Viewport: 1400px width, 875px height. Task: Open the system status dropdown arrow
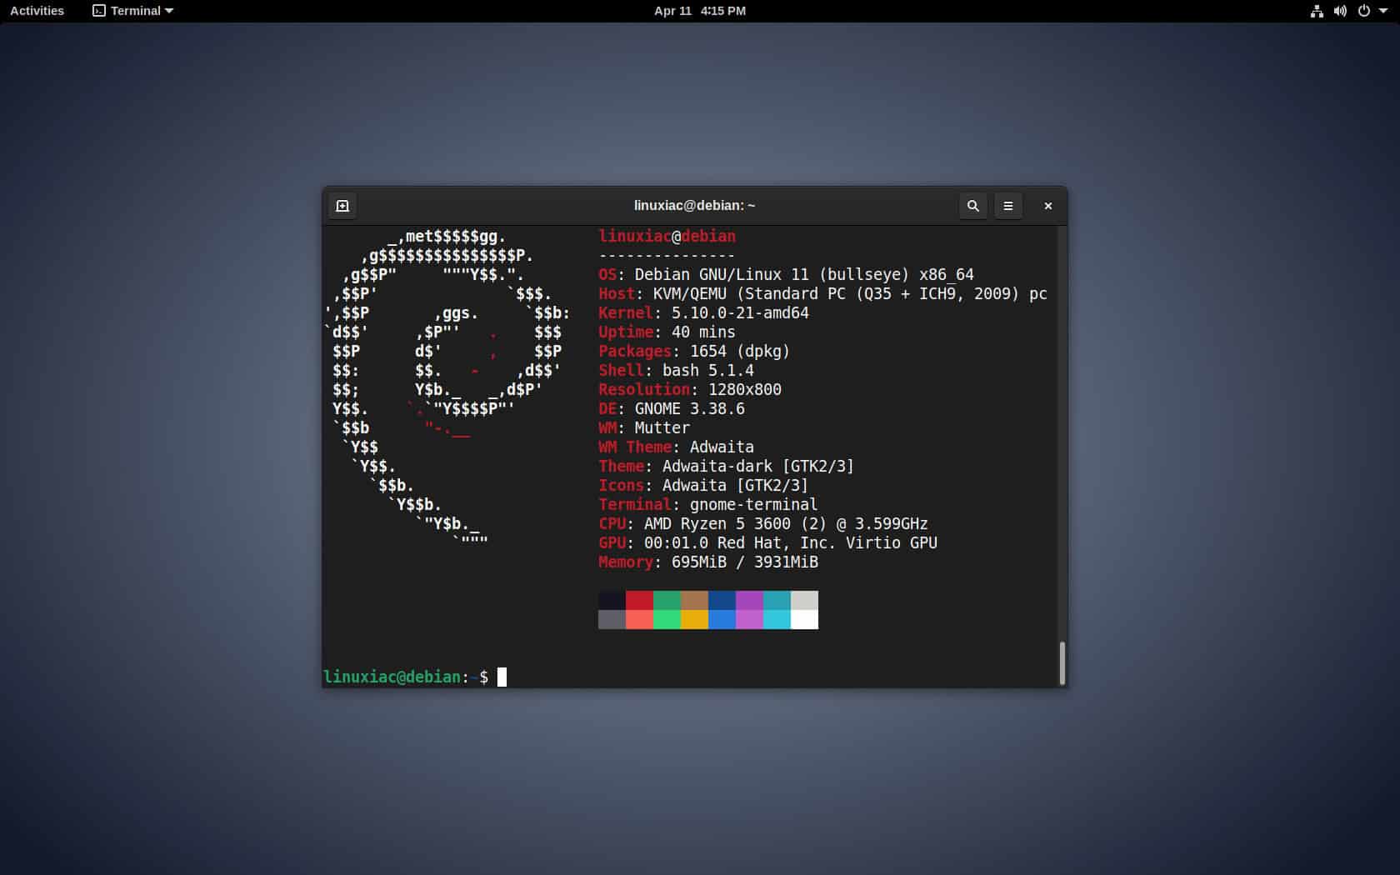(1383, 11)
